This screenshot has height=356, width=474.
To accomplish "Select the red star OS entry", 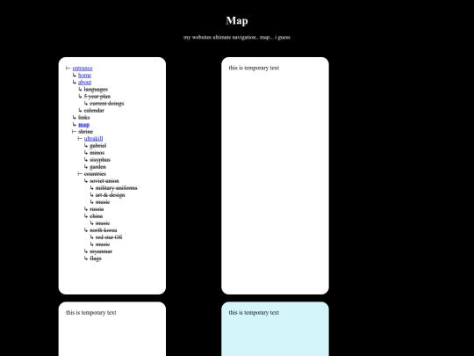I will click(109, 237).
